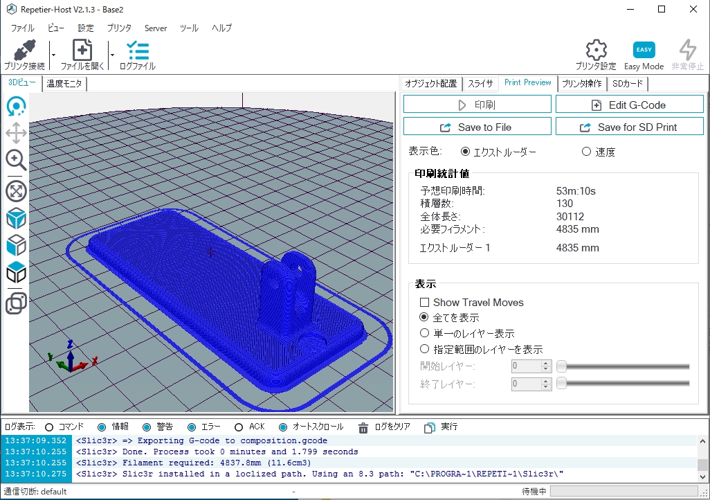Viewport: 710px width, 500px height.
Task: Click Save for SD Print button
Action: coord(630,126)
